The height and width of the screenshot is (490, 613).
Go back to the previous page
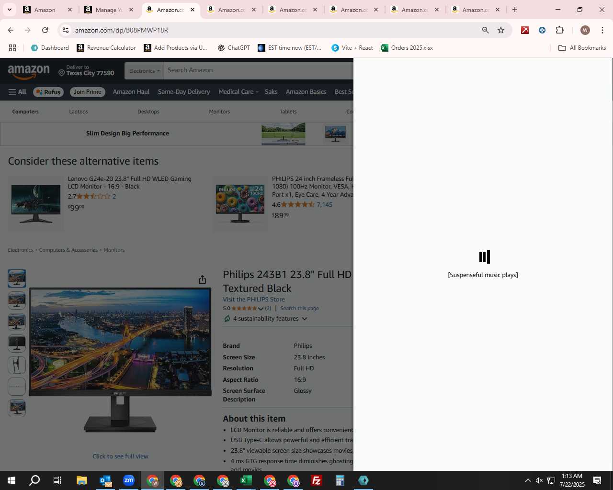click(x=11, y=30)
